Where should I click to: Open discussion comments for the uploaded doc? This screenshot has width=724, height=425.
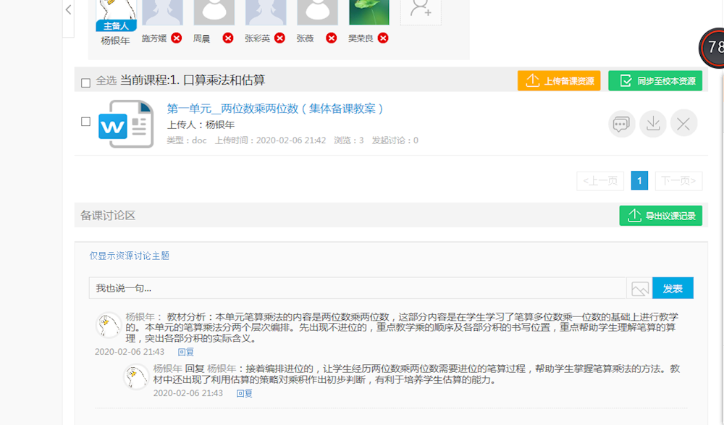point(621,123)
